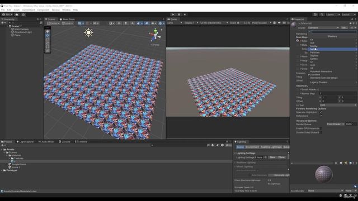
Task: Open the File menu
Action: (3, 10)
